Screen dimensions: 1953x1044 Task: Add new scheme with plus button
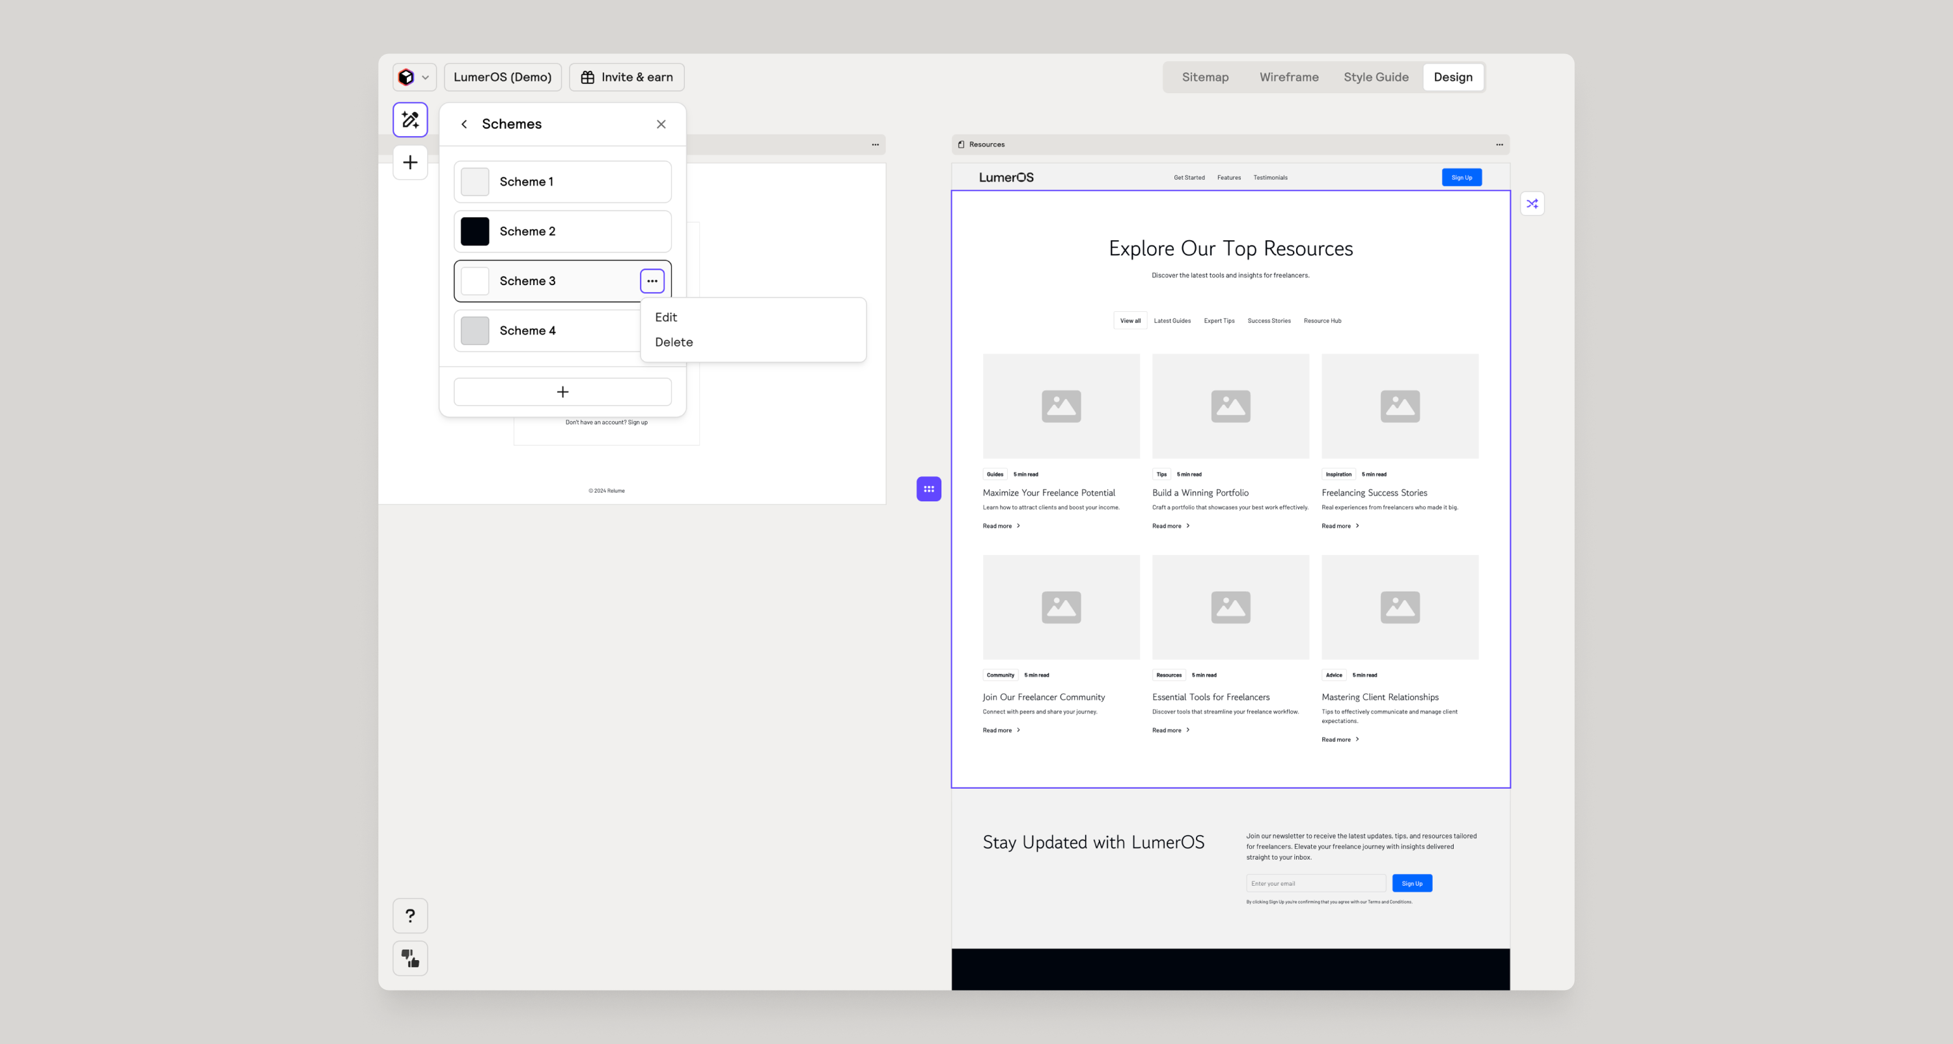click(x=562, y=392)
